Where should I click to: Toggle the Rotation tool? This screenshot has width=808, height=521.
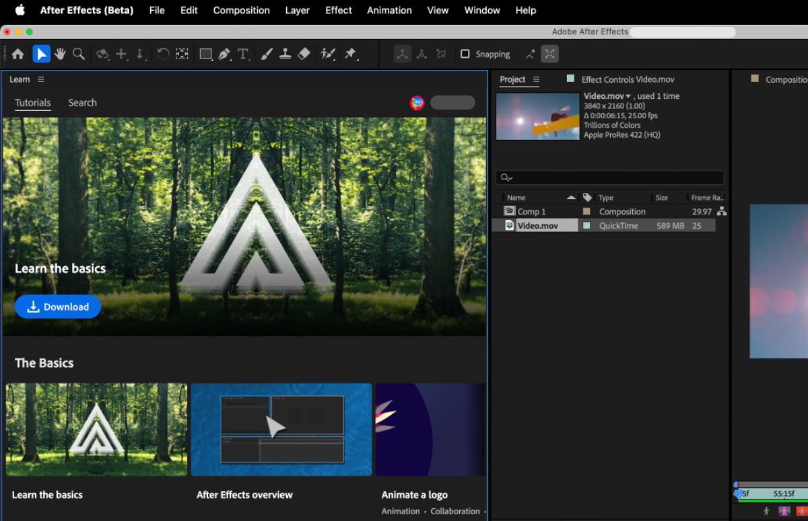coord(163,54)
